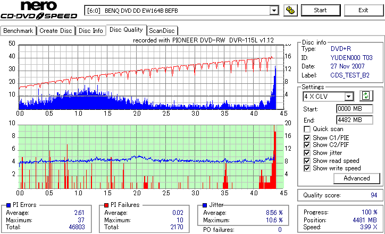Open the ScanDisc tab
The width and height of the screenshot is (385, 234).
click(x=162, y=31)
